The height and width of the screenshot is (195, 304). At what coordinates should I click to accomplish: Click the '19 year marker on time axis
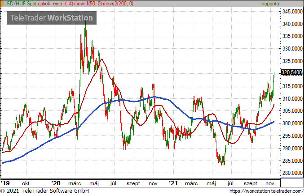(x=5, y=183)
